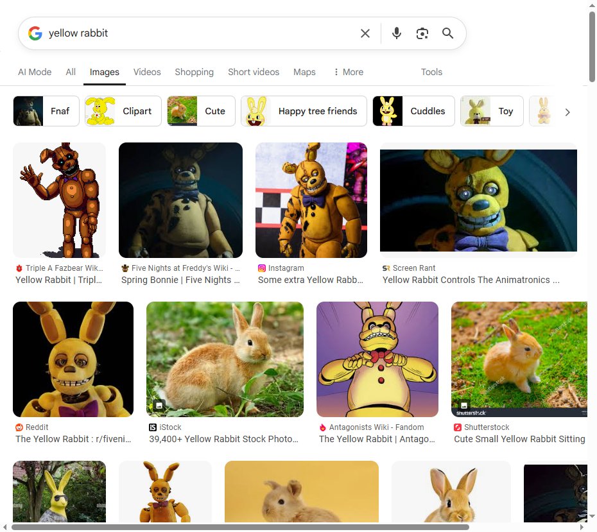Image resolution: width=597 pixels, height=532 pixels.
Task: Filter images by the Cute chip
Action: (x=201, y=111)
